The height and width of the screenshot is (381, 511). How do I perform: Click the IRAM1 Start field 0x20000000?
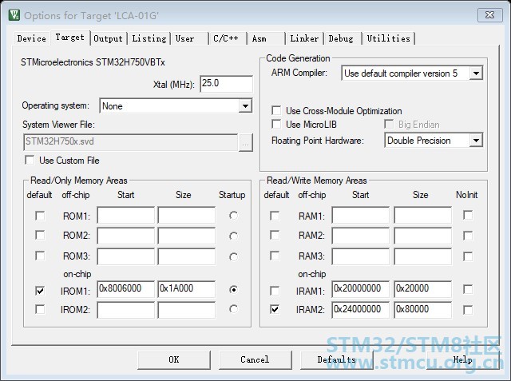pos(360,289)
